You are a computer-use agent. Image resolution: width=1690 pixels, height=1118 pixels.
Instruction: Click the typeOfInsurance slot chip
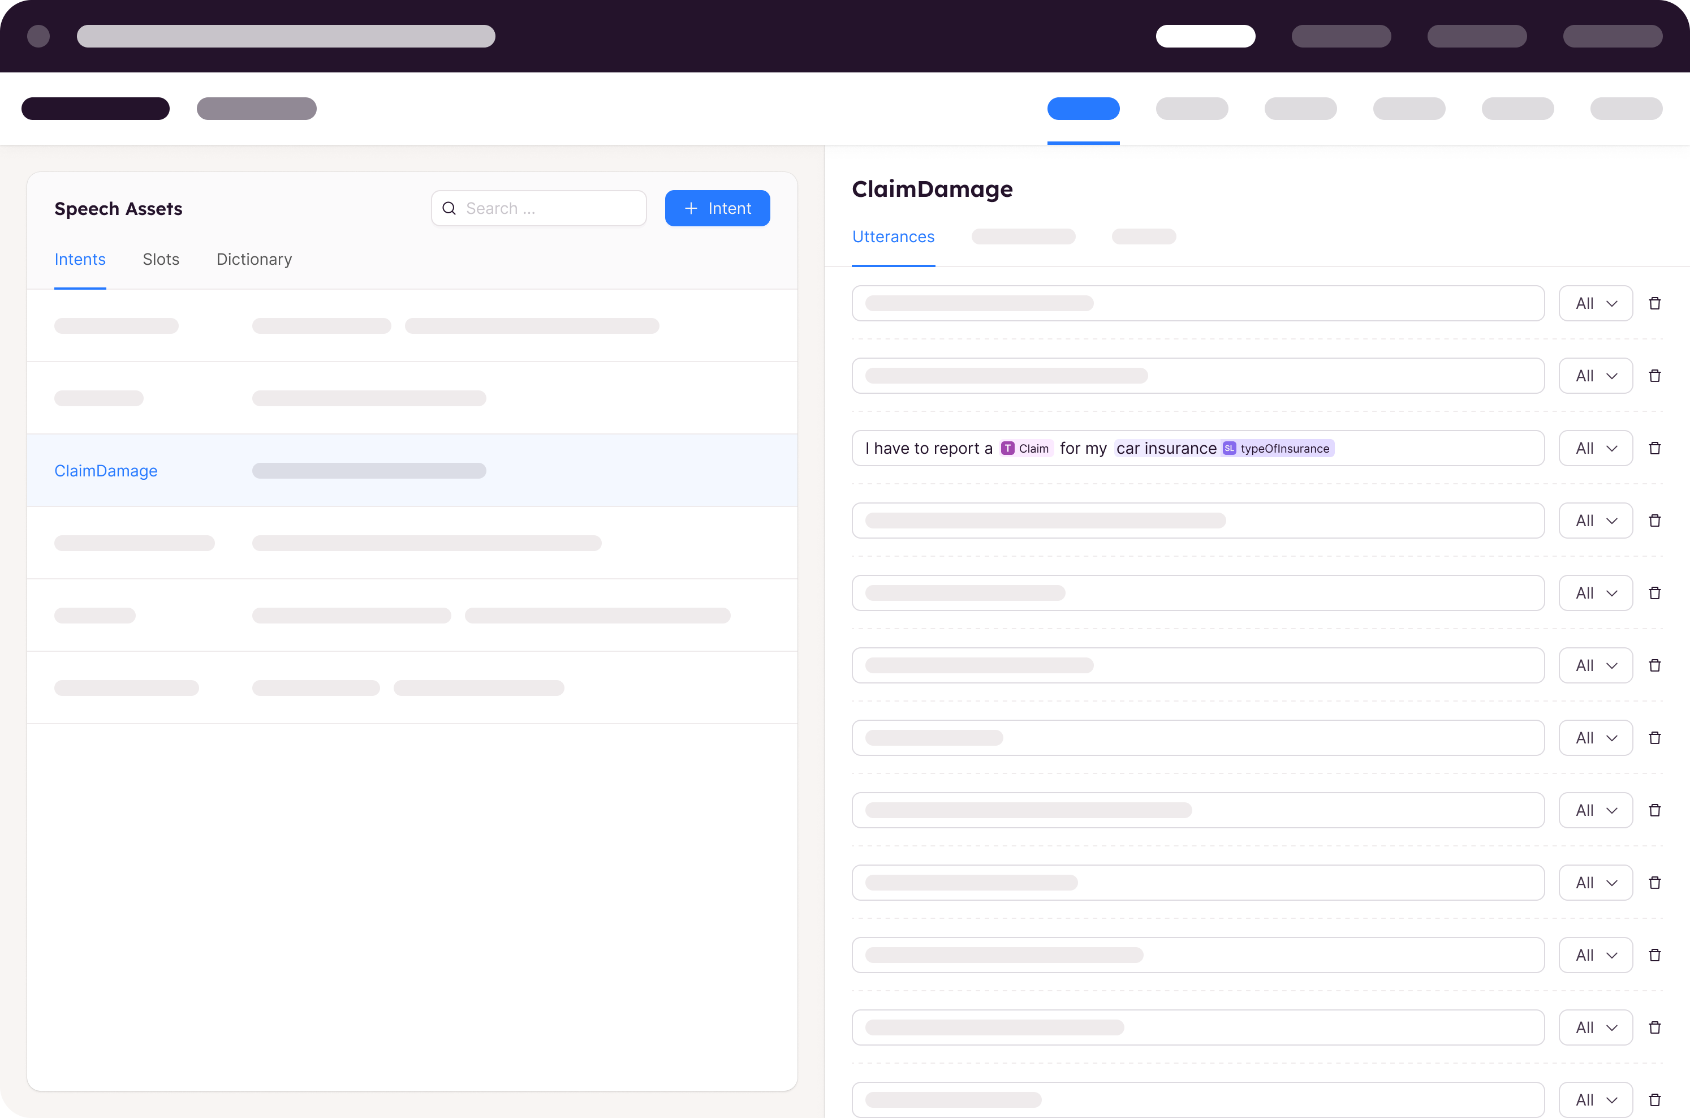[1277, 448]
